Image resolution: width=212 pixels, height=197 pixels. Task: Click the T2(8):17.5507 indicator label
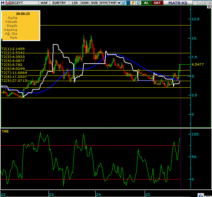[14, 76]
